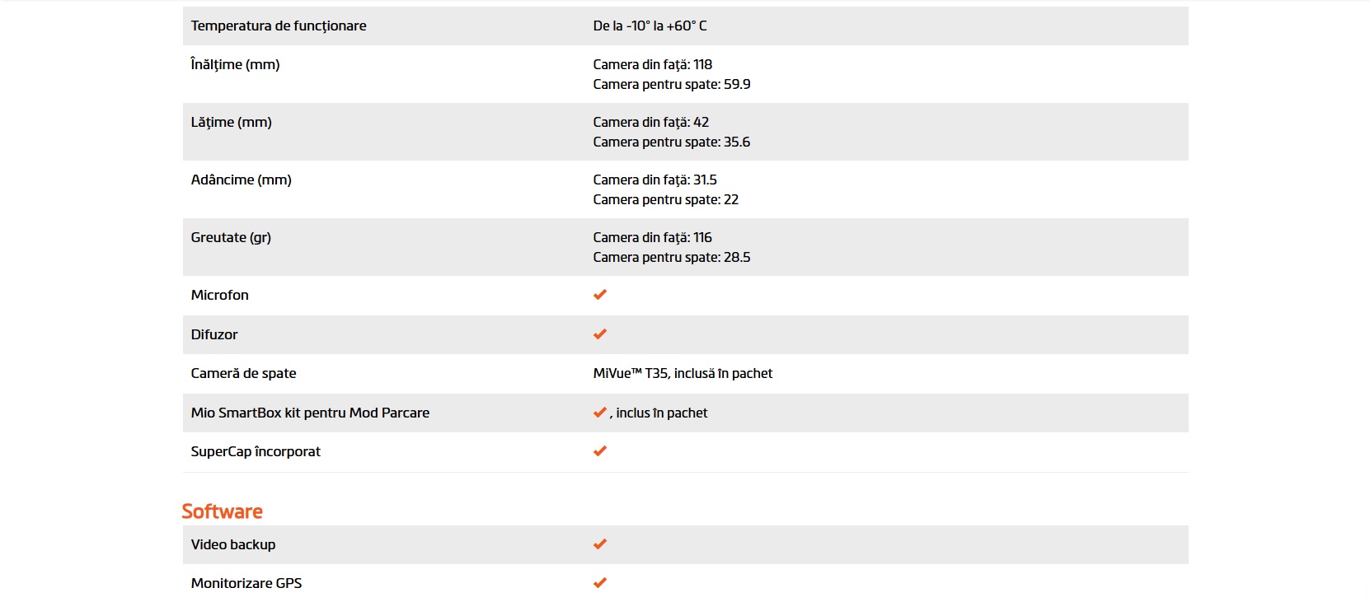Click the "Greutate (gr)" label
The image size is (1370, 602).
pos(231,237)
